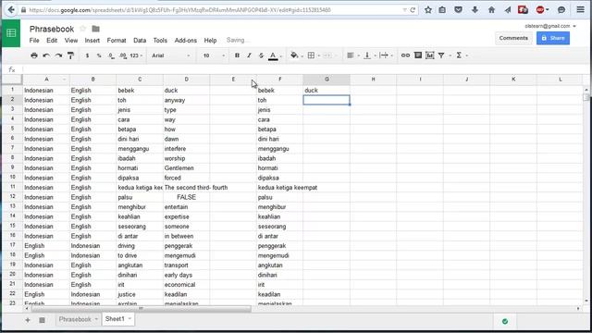Open the Help menu
Screen dimensions: 592x333
click(x=210, y=41)
